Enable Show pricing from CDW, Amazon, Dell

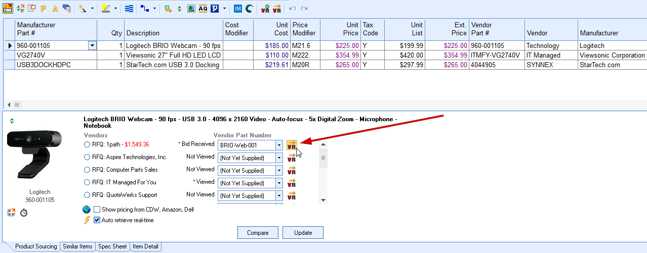[97, 210]
